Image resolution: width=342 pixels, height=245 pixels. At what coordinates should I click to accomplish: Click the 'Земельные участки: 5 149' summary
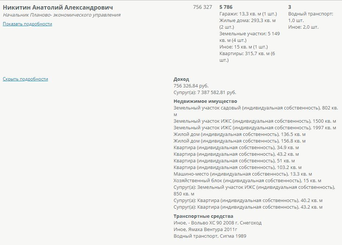coord(249,34)
